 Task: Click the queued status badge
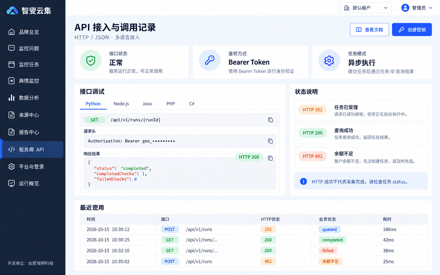tap(330, 229)
